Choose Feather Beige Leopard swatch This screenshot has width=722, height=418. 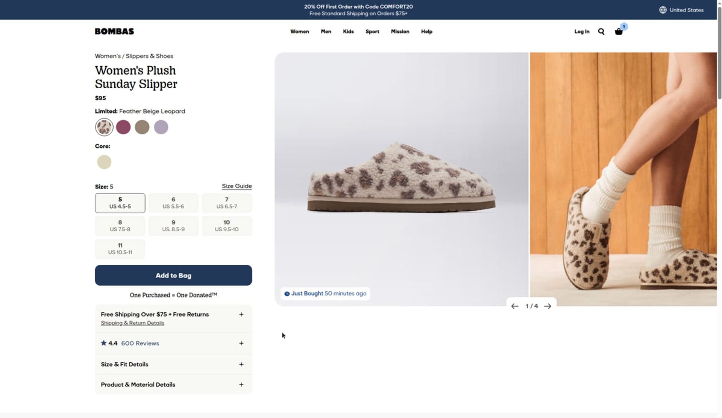(104, 127)
